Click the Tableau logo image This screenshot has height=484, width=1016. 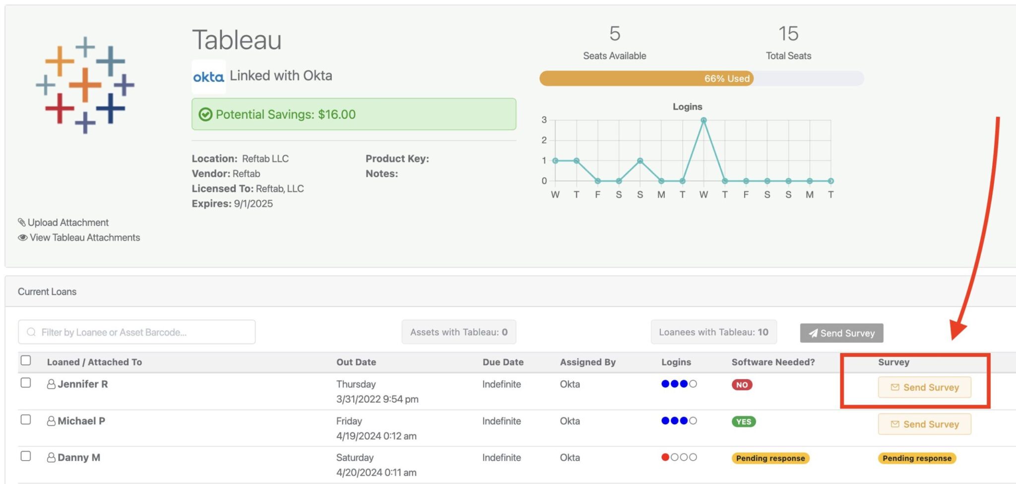point(85,85)
